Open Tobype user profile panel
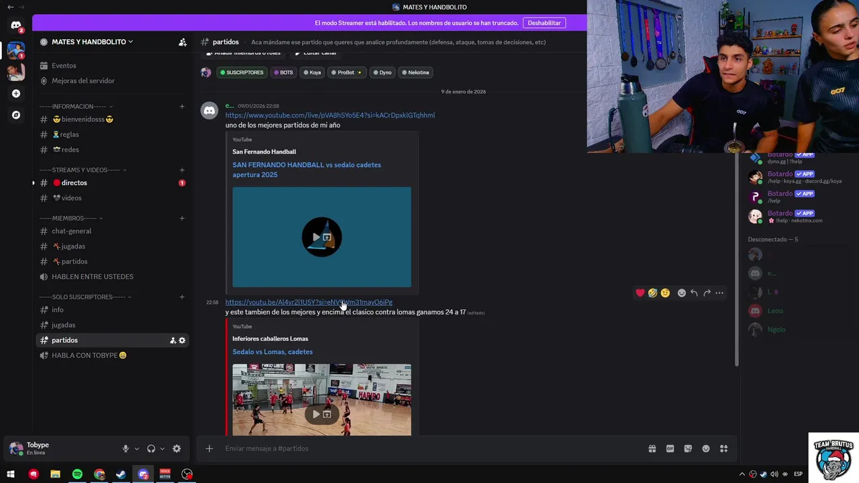The height and width of the screenshot is (483, 859). [x=60, y=449]
